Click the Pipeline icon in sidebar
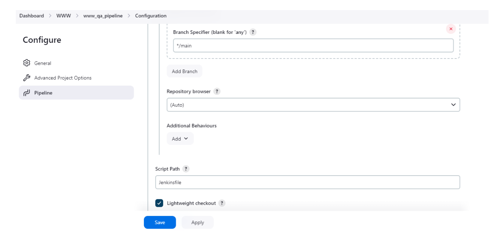The image size is (501, 239). pyautogui.click(x=27, y=93)
